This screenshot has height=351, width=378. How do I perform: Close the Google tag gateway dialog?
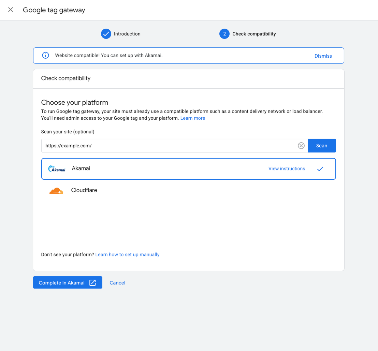pyautogui.click(x=11, y=10)
